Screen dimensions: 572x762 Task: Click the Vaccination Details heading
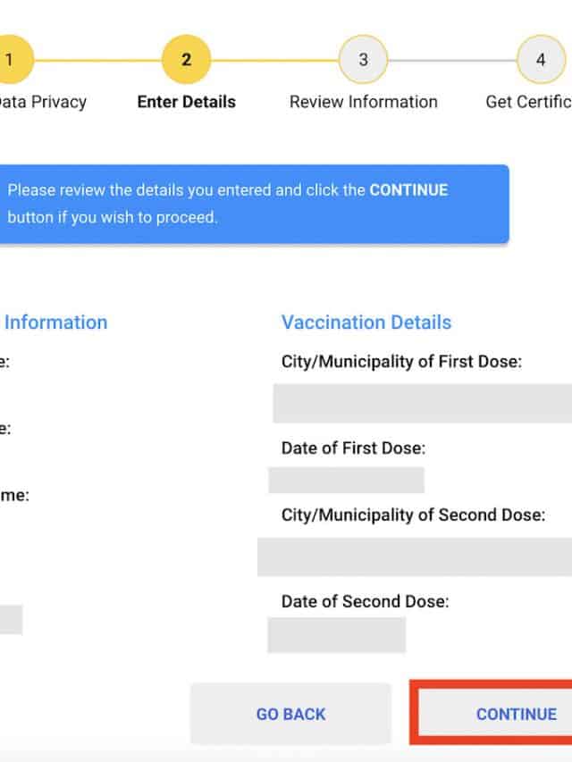(x=366, y=322)
